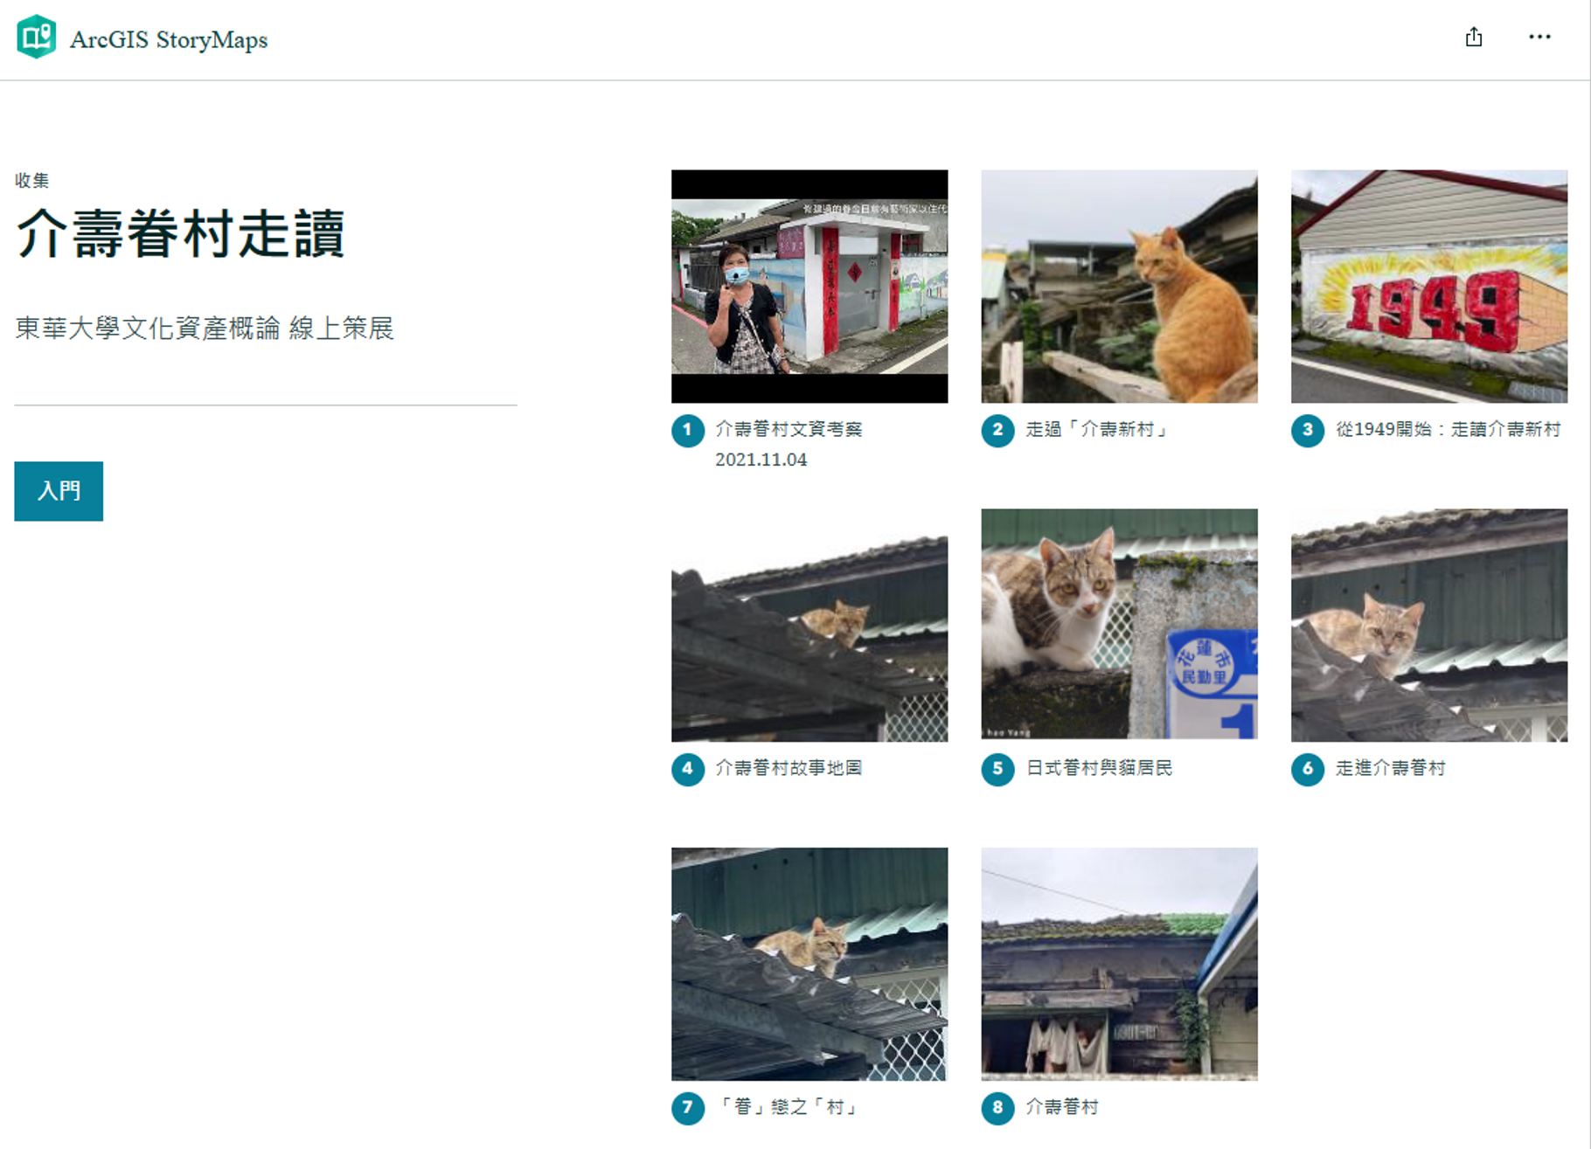The height and width of the screenshot is (1149, 1591).
Task: Open story titled 從1949開始：走讀介壽新村
Action: (x=1448, y=429)
